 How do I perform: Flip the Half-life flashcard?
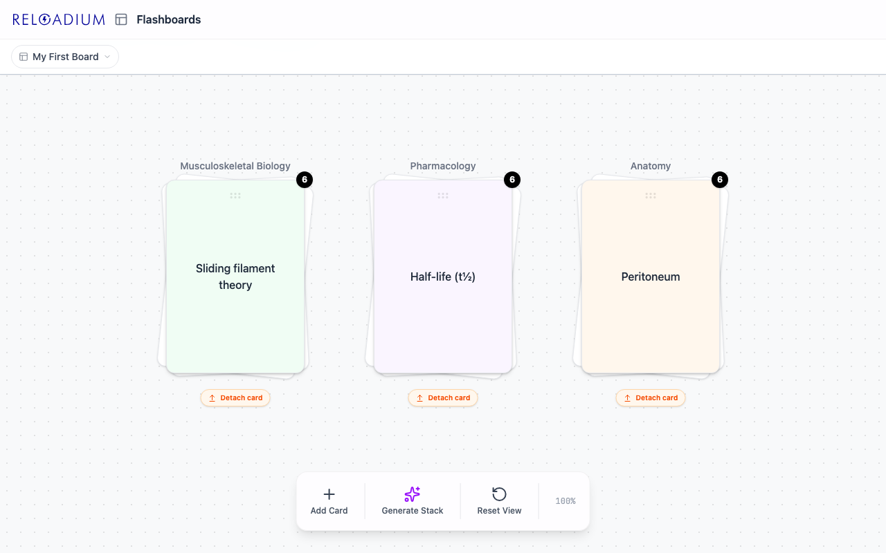443,276
